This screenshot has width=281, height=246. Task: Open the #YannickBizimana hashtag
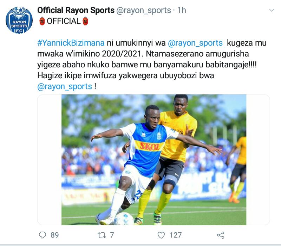click(x=71, y=43)
